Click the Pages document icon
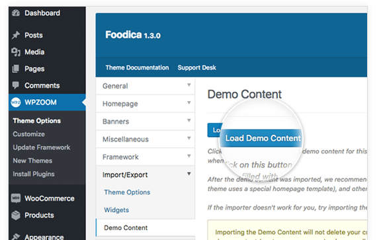The height and width of the screenshot is (240, 381). [16, 69]
